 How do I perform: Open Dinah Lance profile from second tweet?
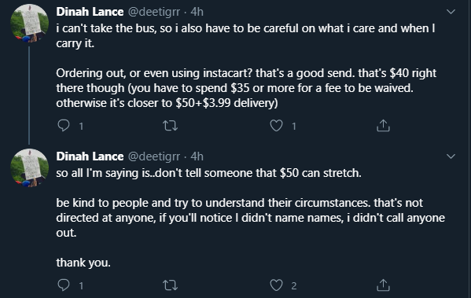[90, 156]
